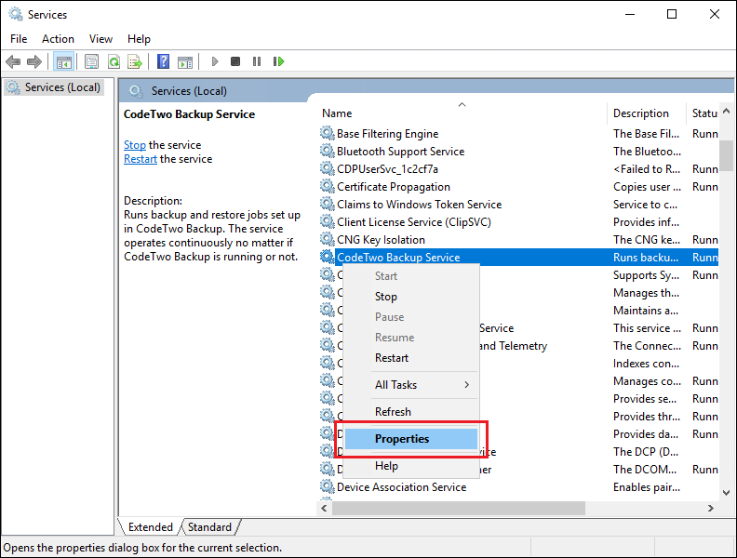This screenshot has height=558, width=737.
Task: Open the blue Help toolbar icon
Action: coord(163,61)
